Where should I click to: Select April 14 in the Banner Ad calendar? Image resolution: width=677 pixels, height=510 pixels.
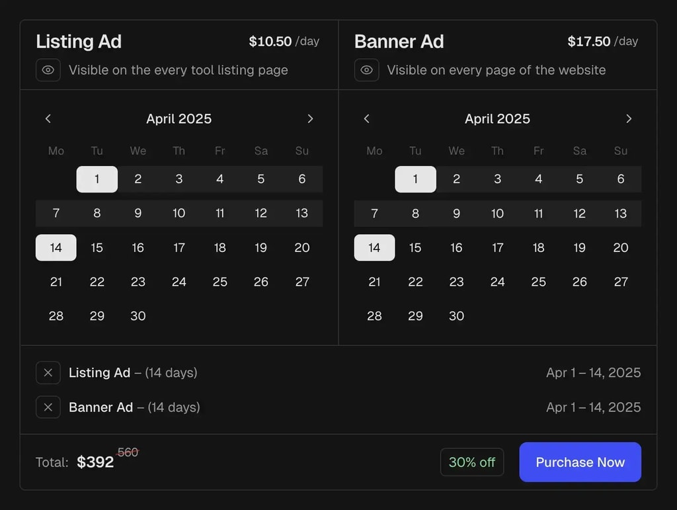pos(374,247)
